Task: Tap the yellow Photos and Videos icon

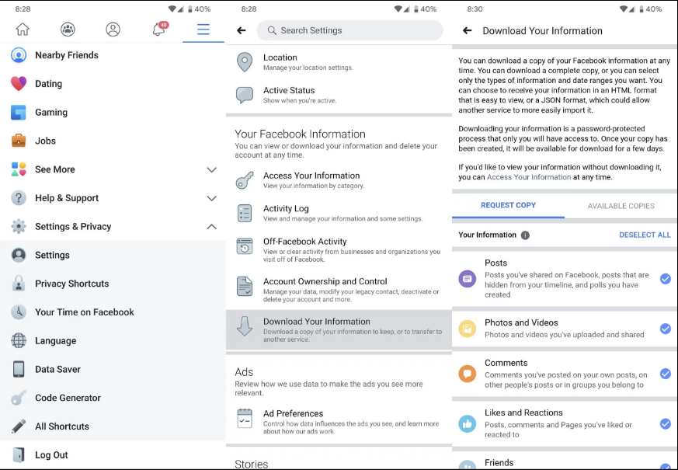Action: click(468, 329)
